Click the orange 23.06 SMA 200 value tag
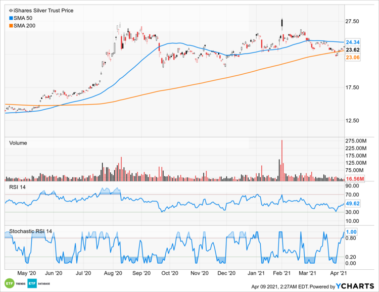The width and height of the screenshot is (379, 292). click(352, 58)
